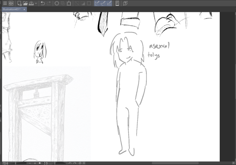236x165 pixels.
Task: Click the small chibi character sketch
Action: (40, 52)
